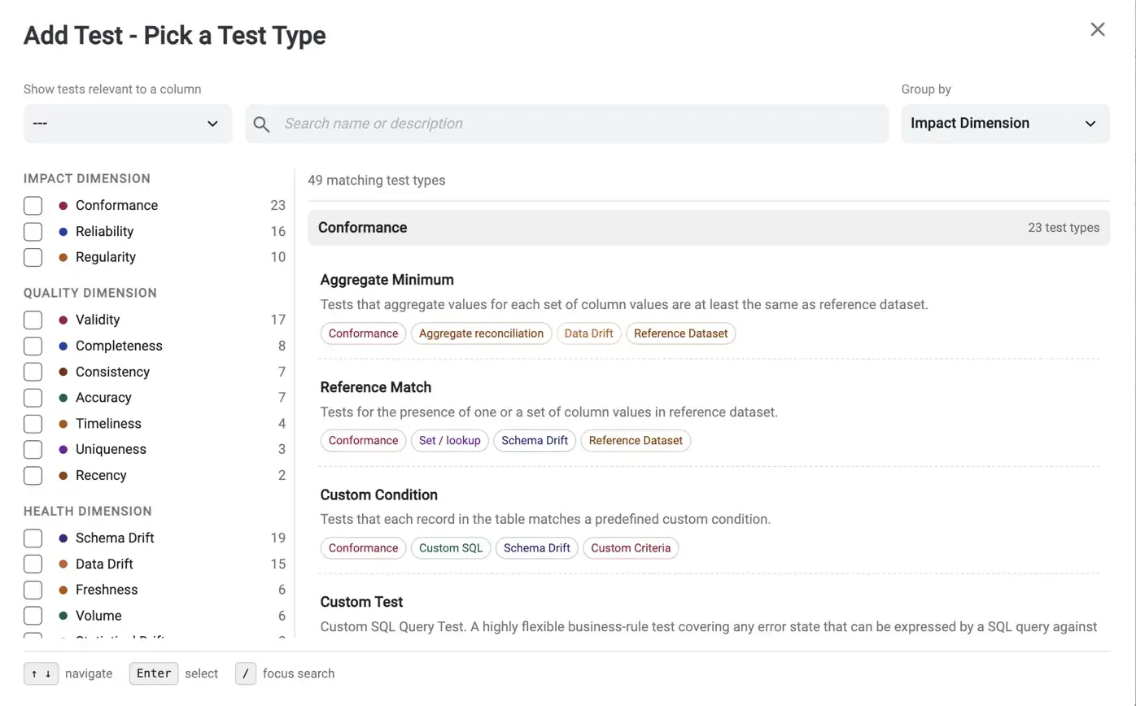This screenshot has width=1136, height=706.
Task: Check the Validity filter checkbox
Action: click(x=33, y=320)
